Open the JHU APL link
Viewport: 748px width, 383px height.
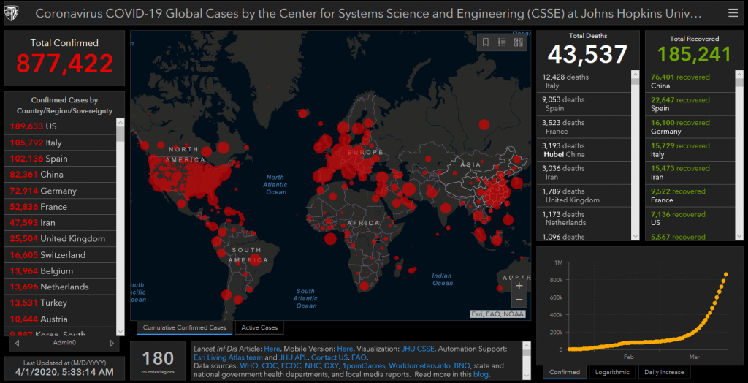tap(292, 357)
